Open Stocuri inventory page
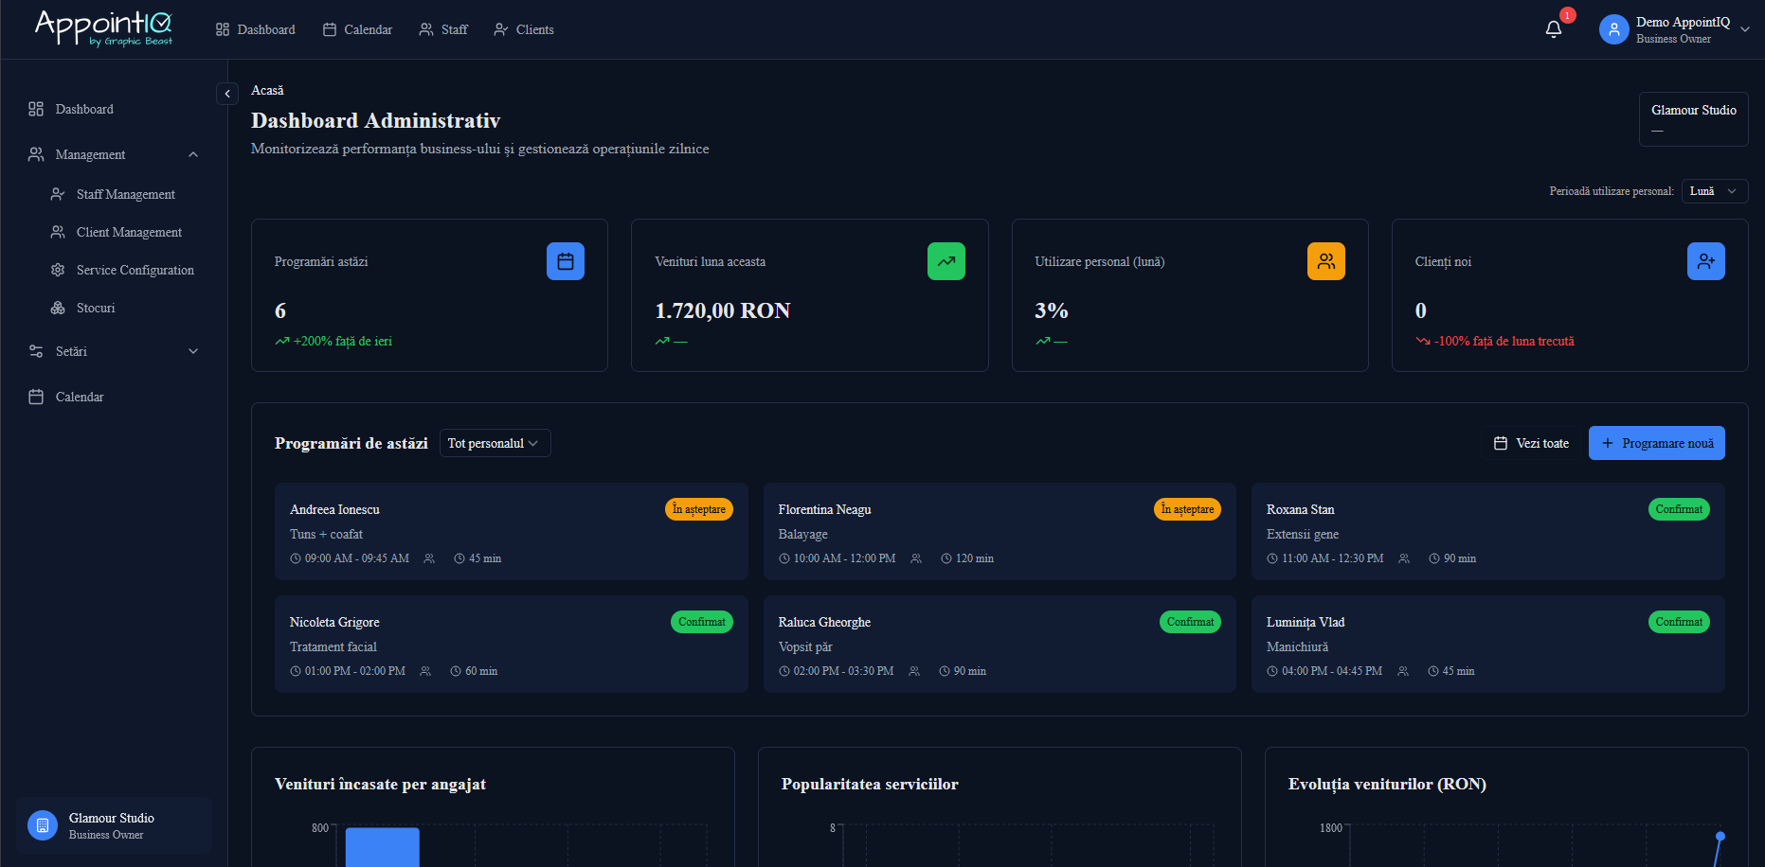Screen dimensions: 1765x867 [123, 308]
